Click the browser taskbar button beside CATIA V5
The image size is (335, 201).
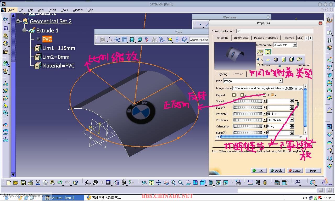point(105,198)
